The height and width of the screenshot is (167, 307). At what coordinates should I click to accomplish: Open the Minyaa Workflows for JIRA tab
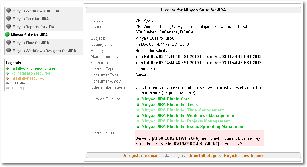click(x=43, y=11)
